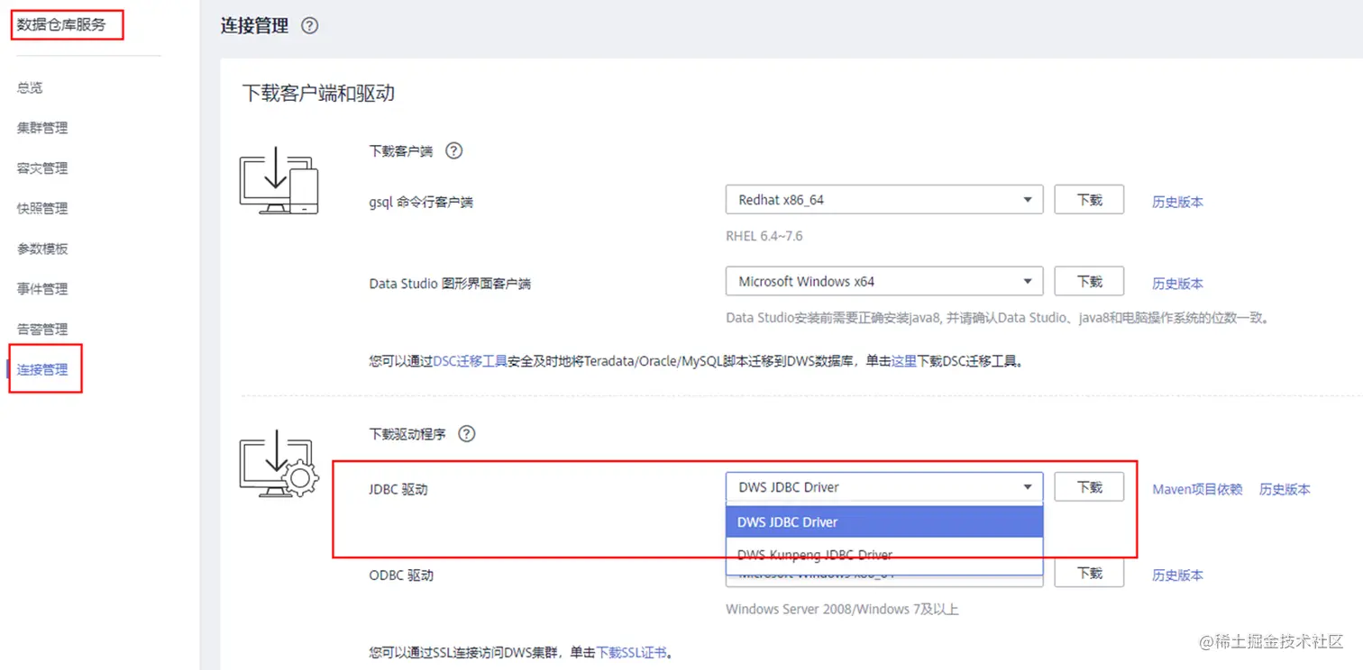Click the driver download gear illustration icon
The width and height of the screenshot is (1363, 670).
279,464
